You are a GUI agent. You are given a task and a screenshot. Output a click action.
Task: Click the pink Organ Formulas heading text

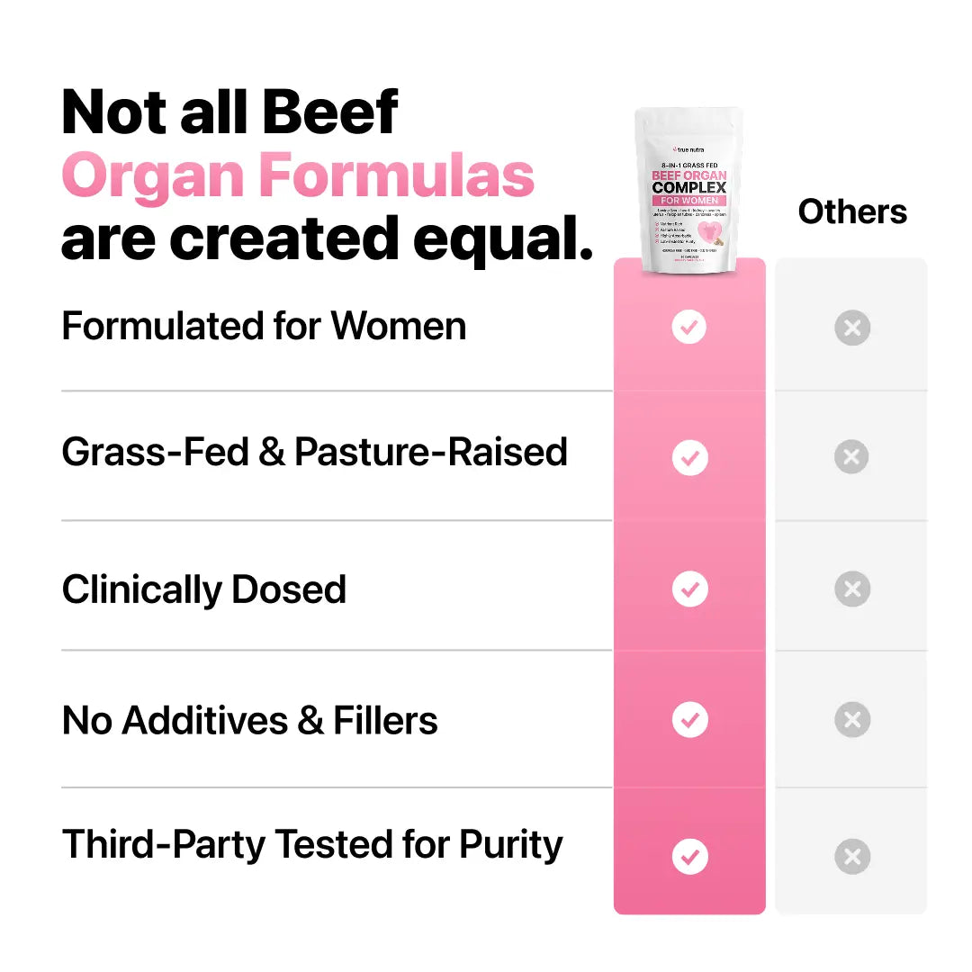(297, 176)
